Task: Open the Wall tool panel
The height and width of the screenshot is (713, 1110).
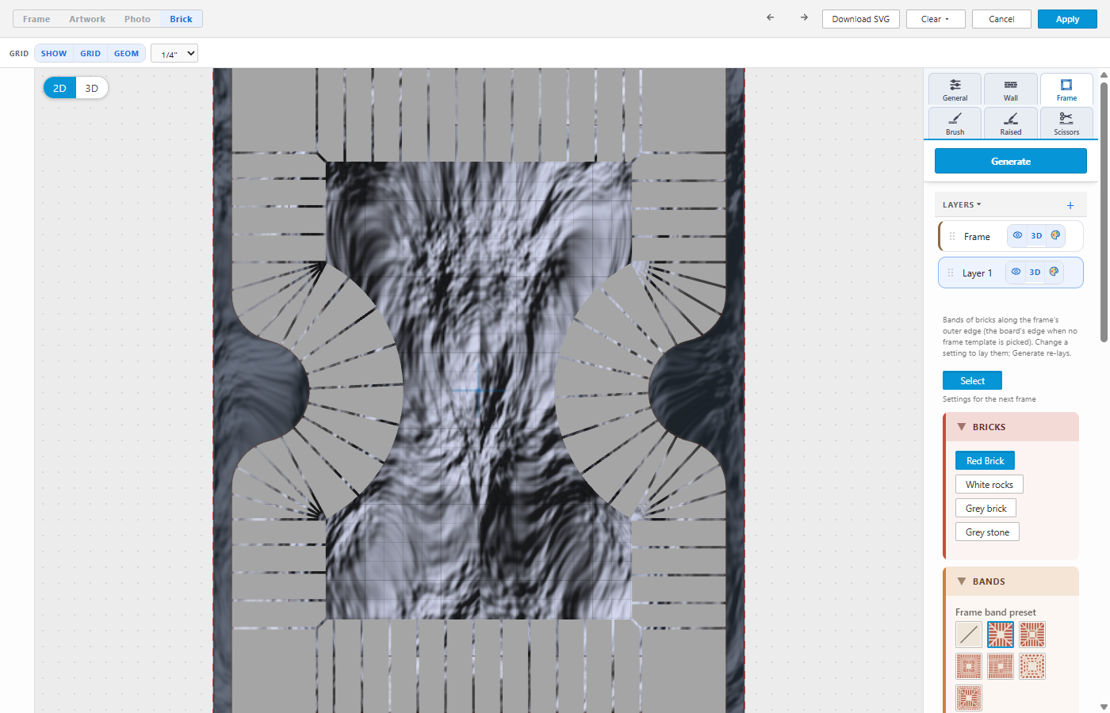Action: 1011,90
